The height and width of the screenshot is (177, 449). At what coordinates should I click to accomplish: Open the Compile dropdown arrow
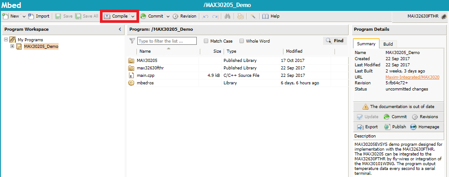[x=133, y=17]
